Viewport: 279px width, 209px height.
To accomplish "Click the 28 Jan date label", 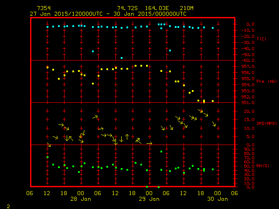I will pos(81,199).
